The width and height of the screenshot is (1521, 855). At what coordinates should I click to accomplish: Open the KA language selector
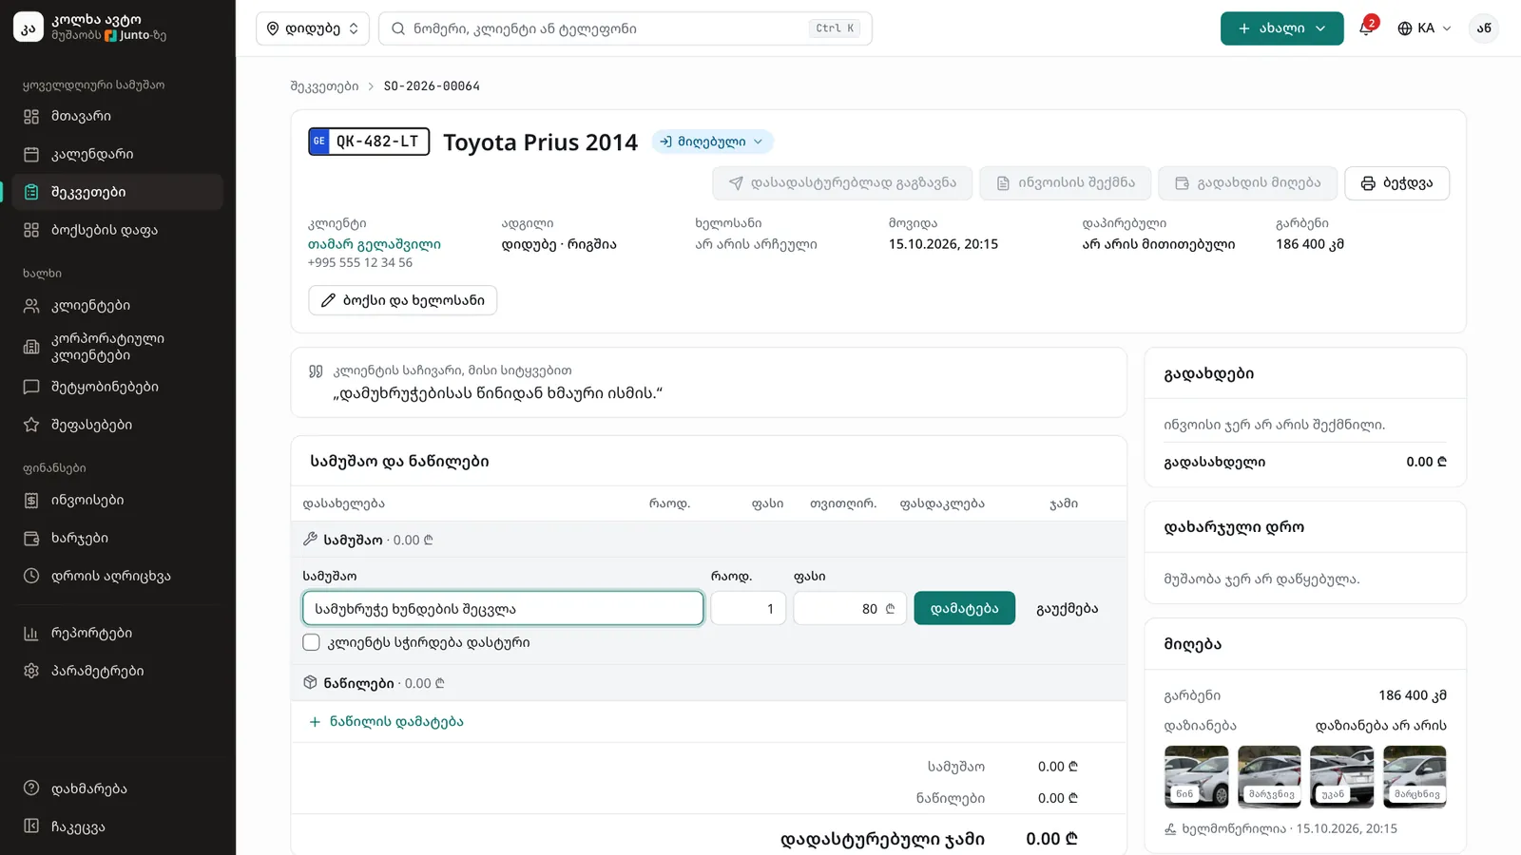1424,28
